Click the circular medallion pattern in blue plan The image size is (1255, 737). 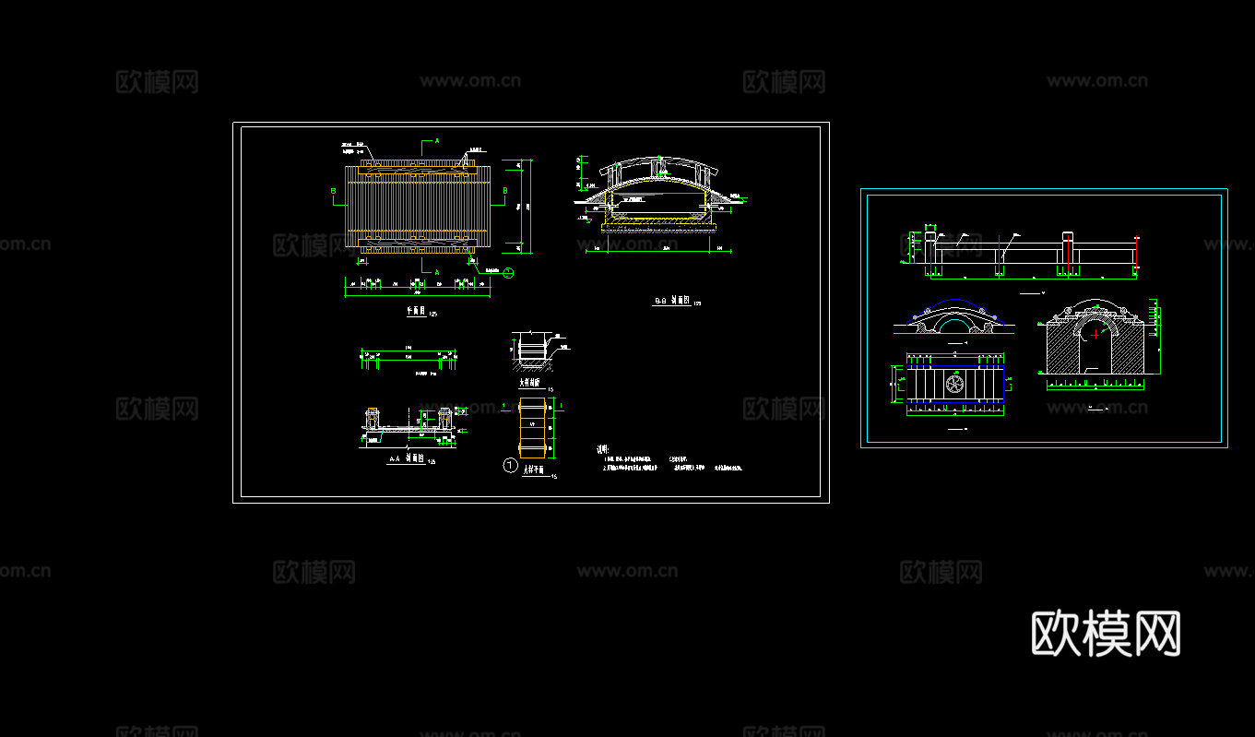point(955,384)
